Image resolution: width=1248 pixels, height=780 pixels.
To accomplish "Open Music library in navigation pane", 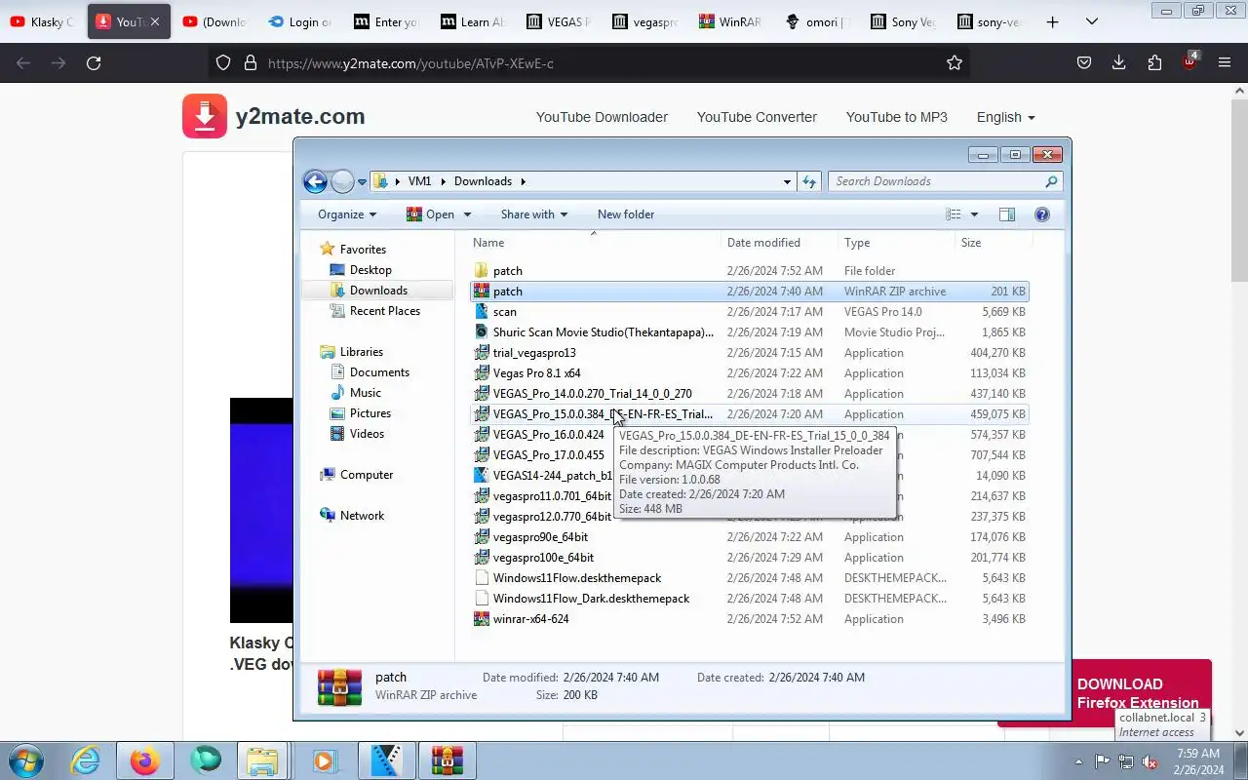I will pos(365,393).
